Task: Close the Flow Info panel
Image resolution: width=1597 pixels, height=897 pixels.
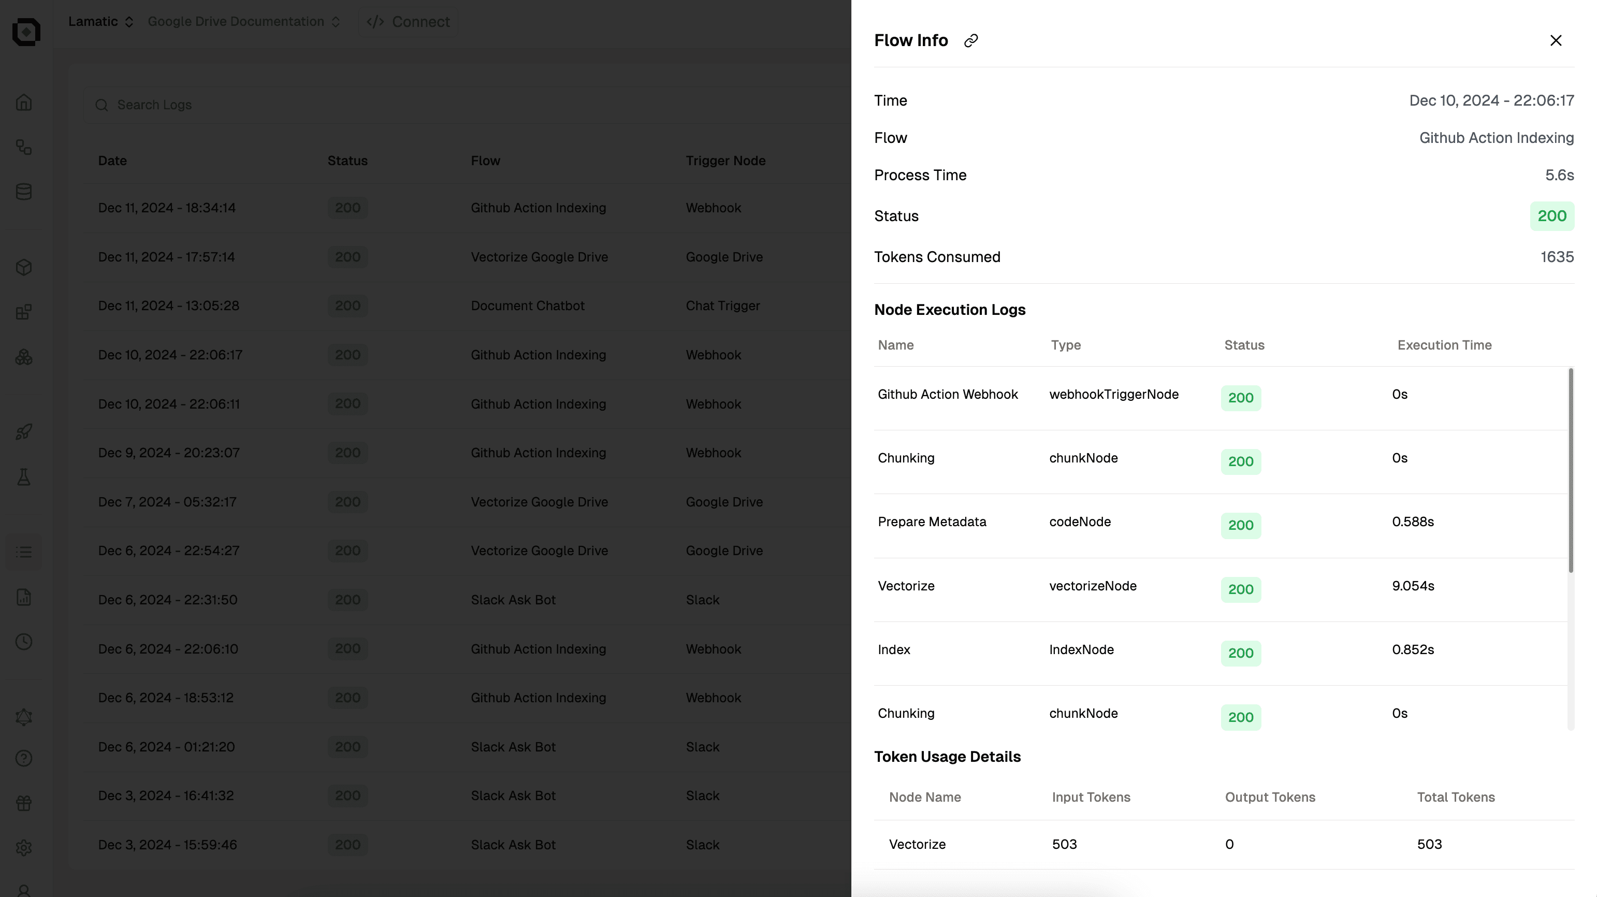Action: (x=1556, y=40)
